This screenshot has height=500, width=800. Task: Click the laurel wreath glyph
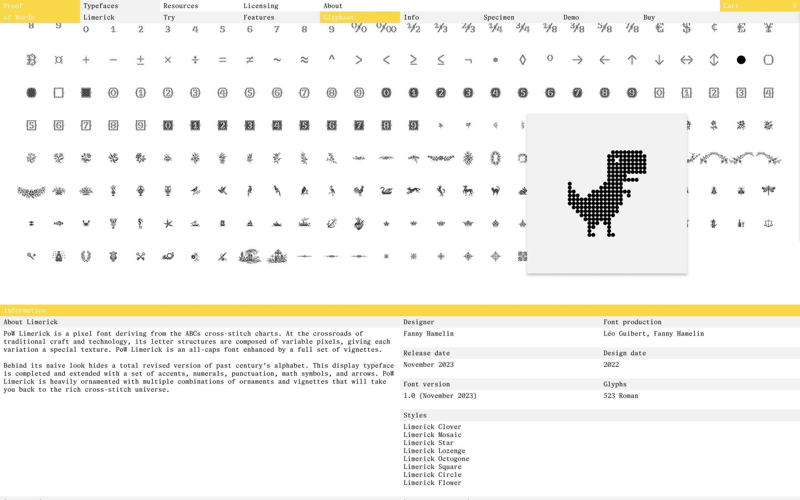point(86,256)
